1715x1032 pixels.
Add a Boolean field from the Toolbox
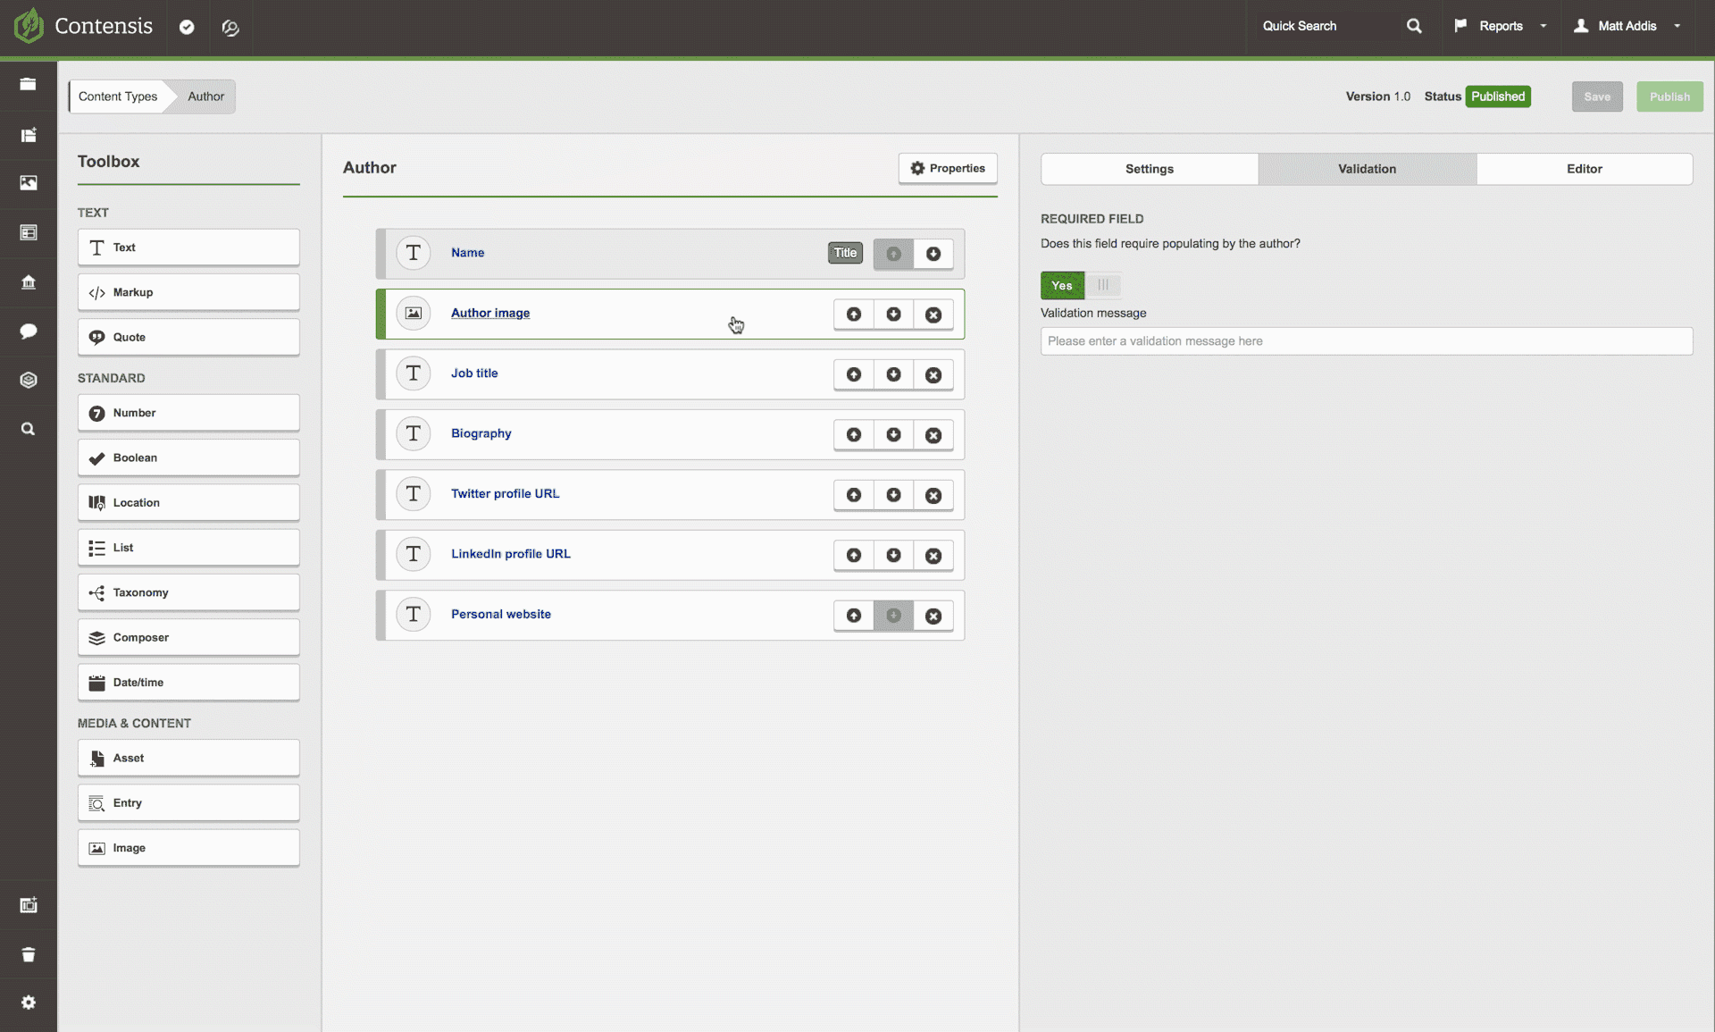point(188,457)
